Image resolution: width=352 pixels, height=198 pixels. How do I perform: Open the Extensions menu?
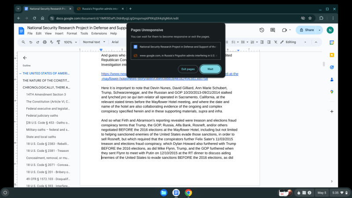click(x=99, y=33)
